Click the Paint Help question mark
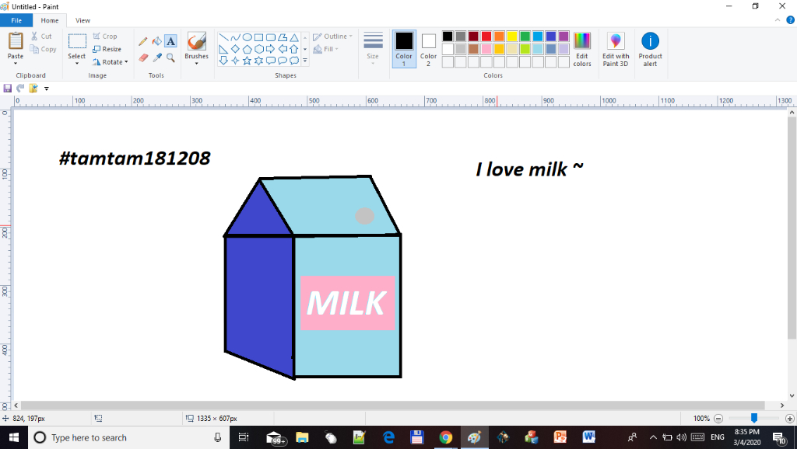The image size is (797, 449). (x=791, y=20)
